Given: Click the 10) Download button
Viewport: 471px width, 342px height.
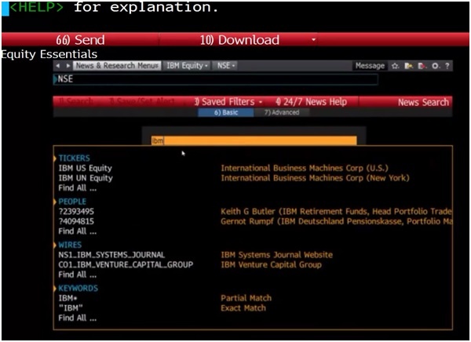Looking at the screenshot, I should point(239,40).
